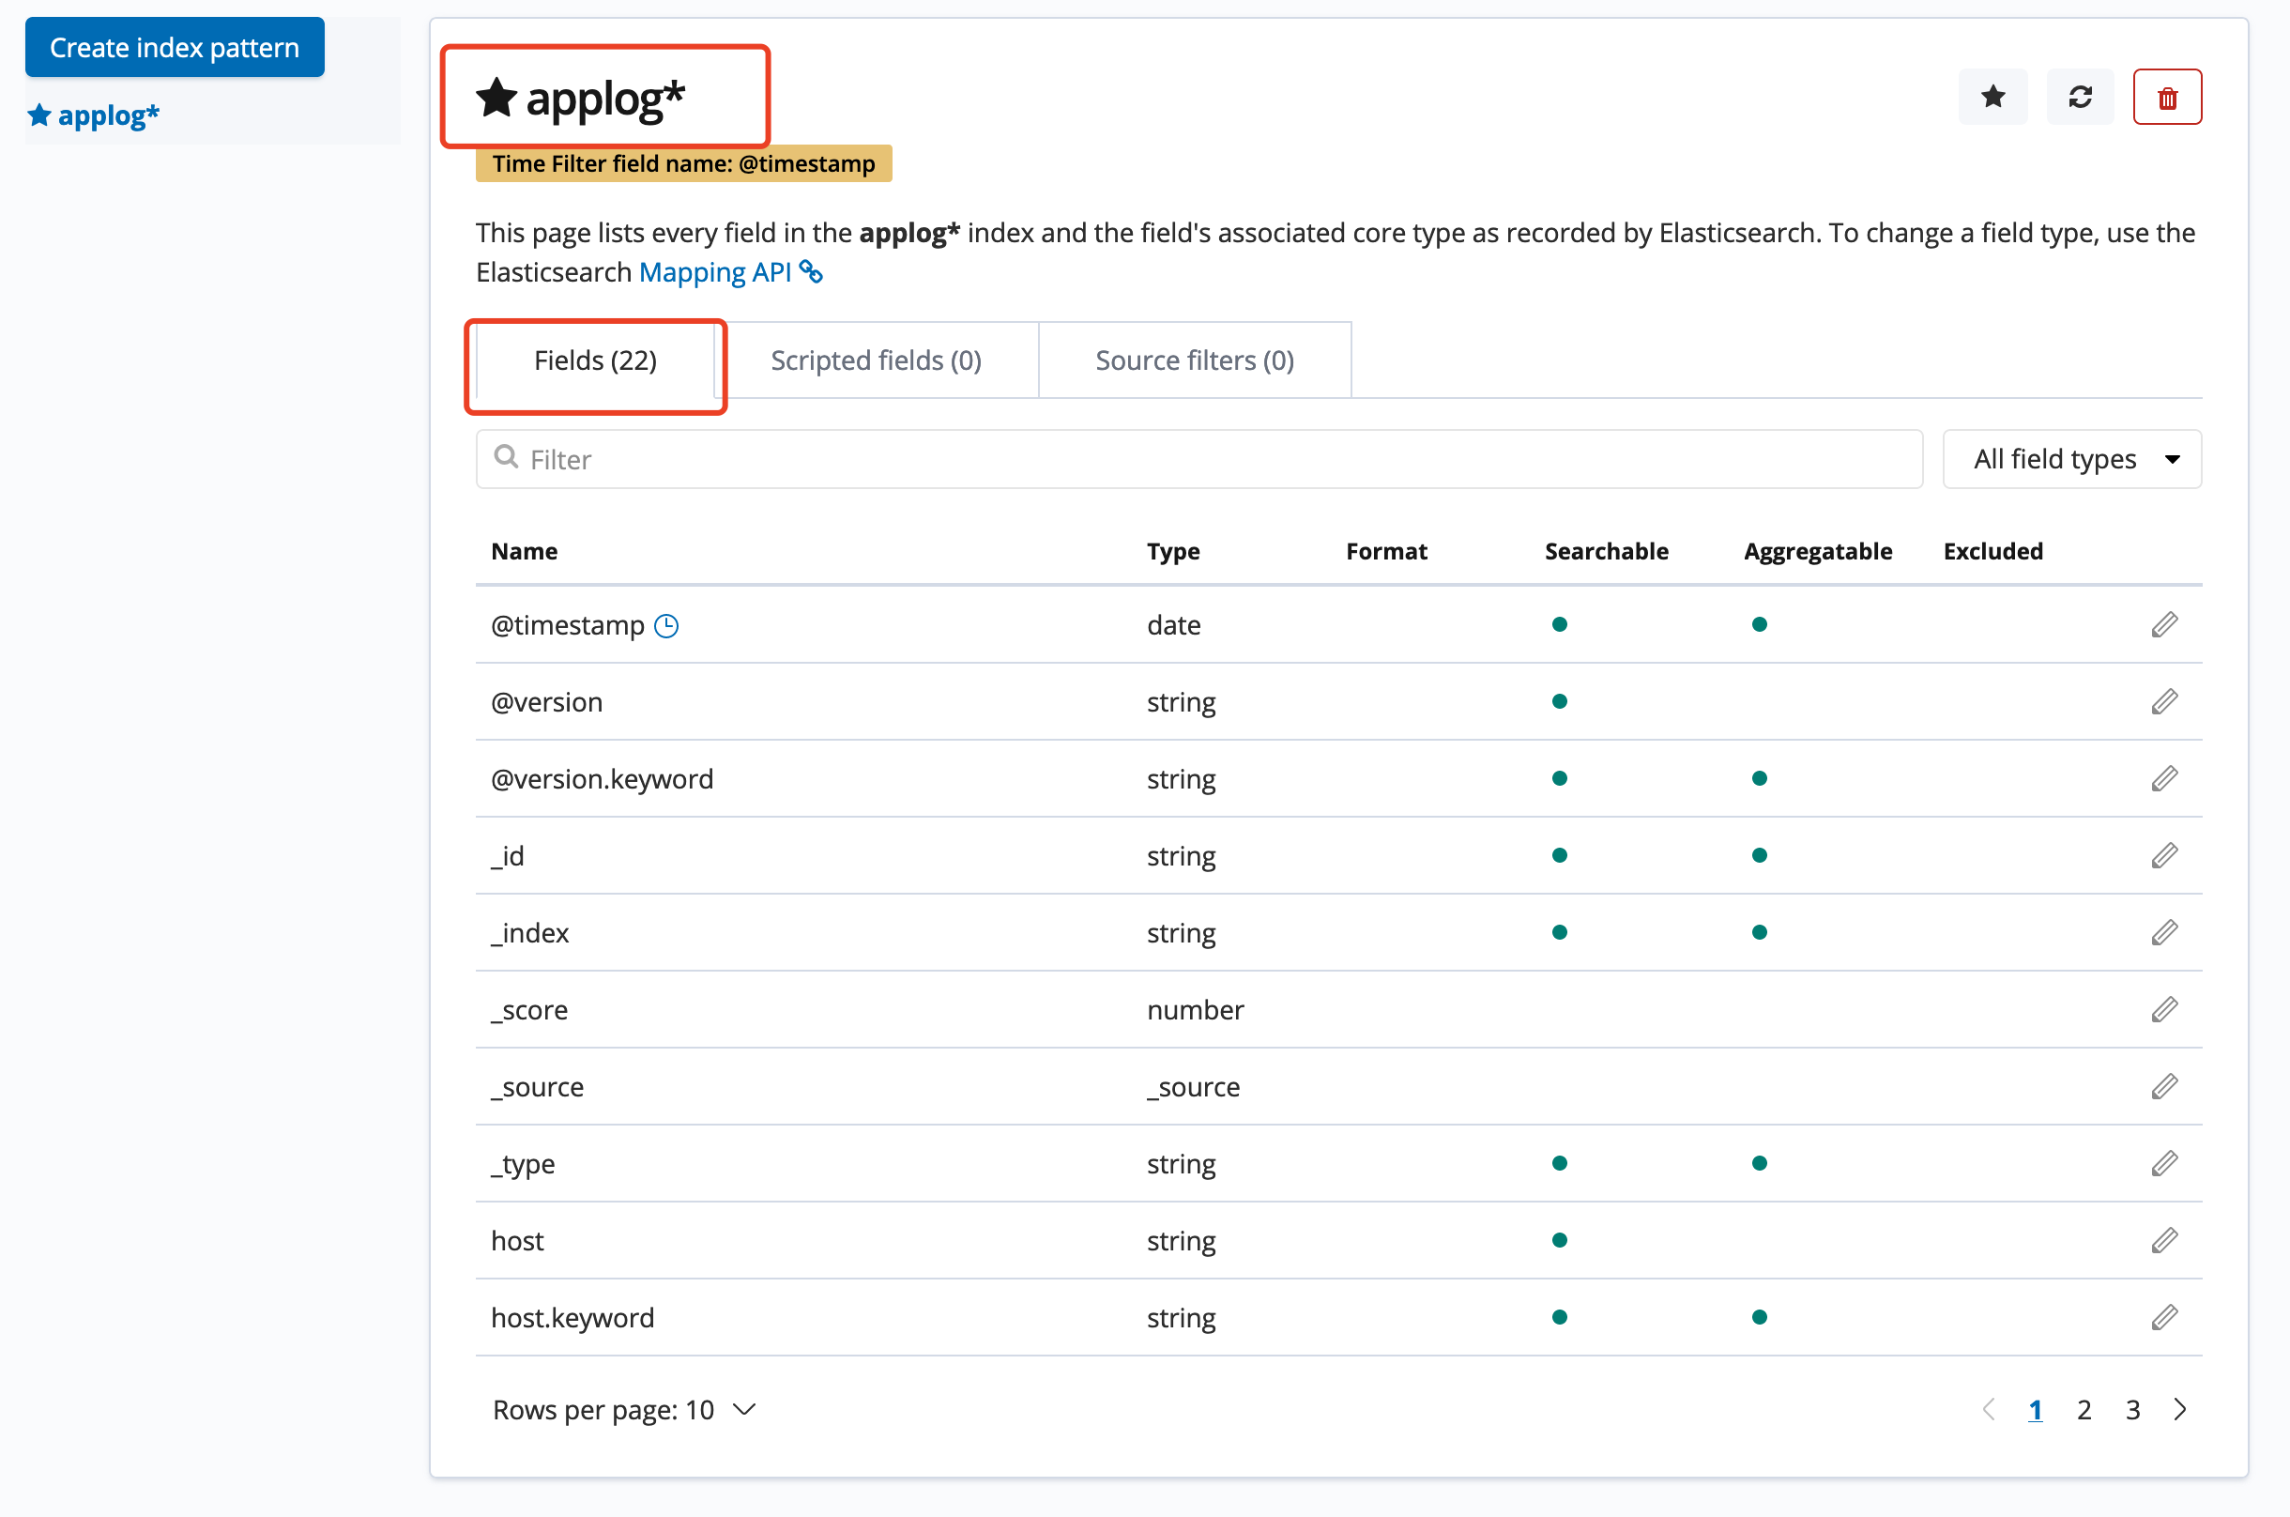2290x1517 pixels.
Task: Click the star icon in applog* title
Action: click(x=496, y=97)
